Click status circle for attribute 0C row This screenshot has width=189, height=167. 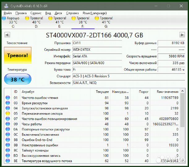pos(8,135)
